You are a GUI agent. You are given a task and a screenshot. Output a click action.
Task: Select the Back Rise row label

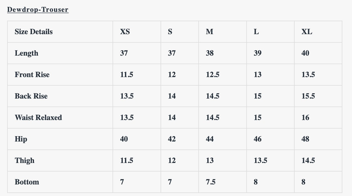pos(31,96)
